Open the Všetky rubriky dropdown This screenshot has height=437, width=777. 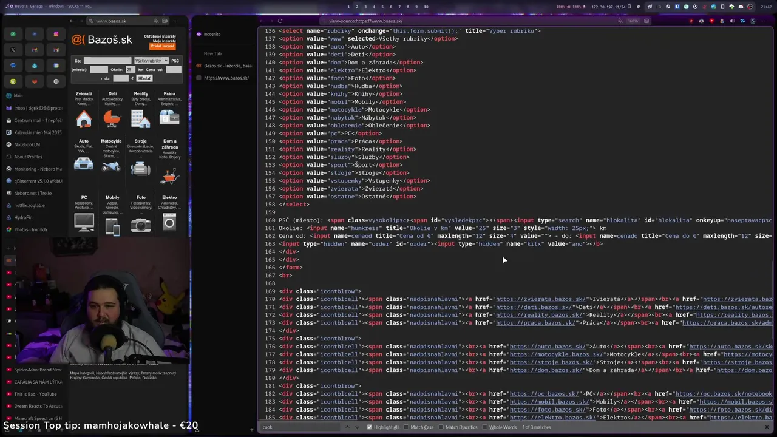pyautogui.click(x=151, y=61)
